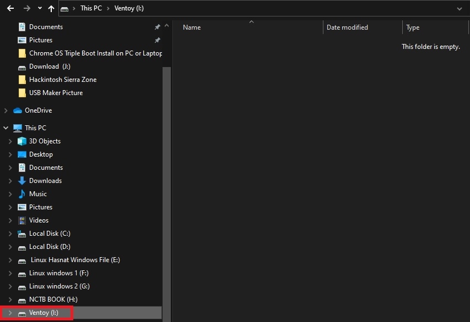Click the Music note icon

22,194
